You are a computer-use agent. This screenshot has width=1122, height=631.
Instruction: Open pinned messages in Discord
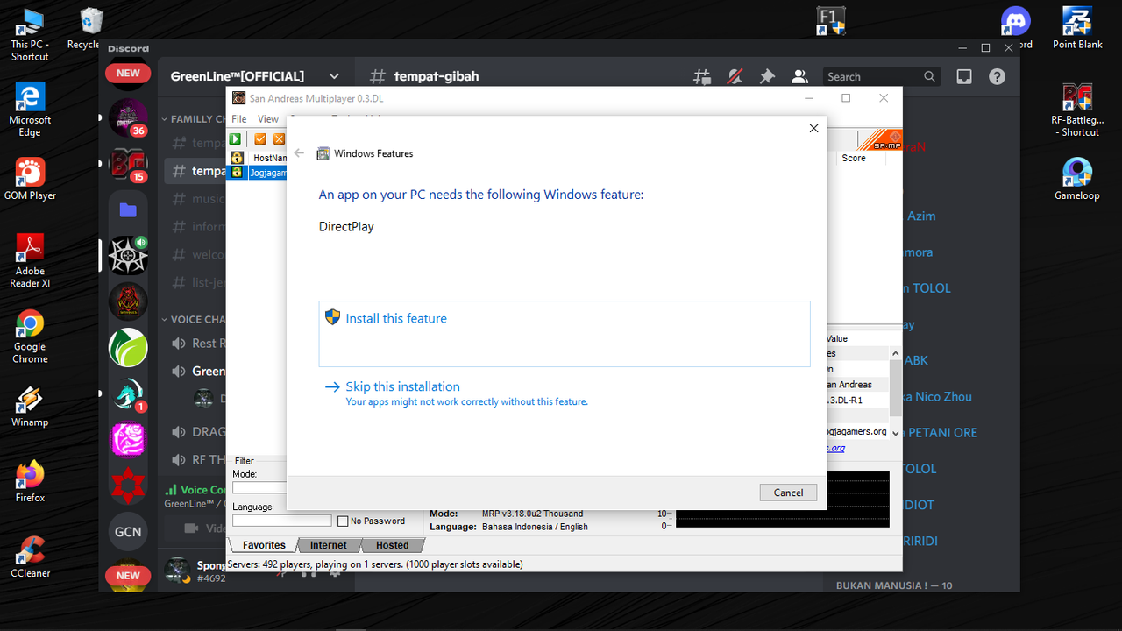point(767,76)
